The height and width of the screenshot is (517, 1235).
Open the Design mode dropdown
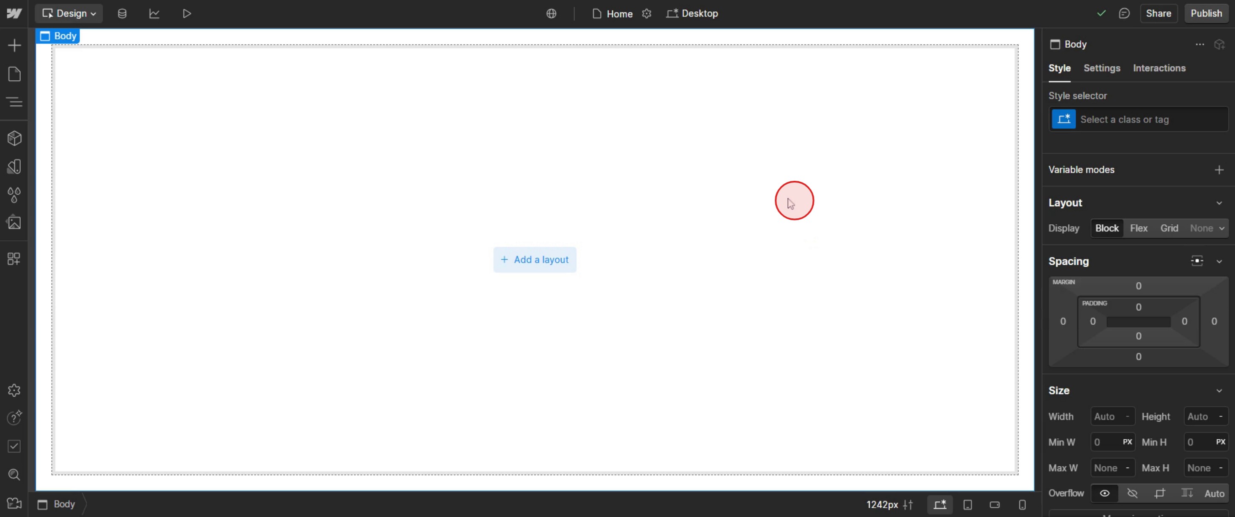pyautogui.click(x=69, y=14)
